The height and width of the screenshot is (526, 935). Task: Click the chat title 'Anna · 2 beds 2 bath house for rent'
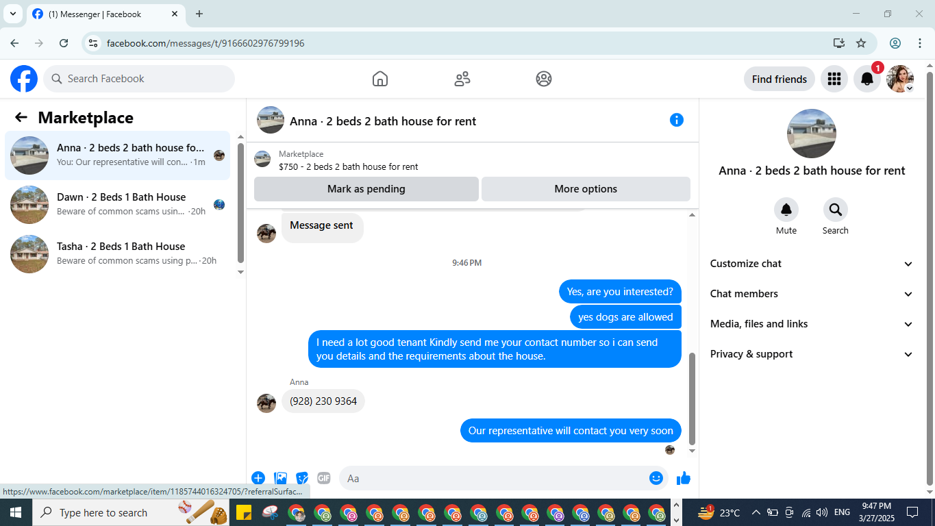(x=383, y=121)
